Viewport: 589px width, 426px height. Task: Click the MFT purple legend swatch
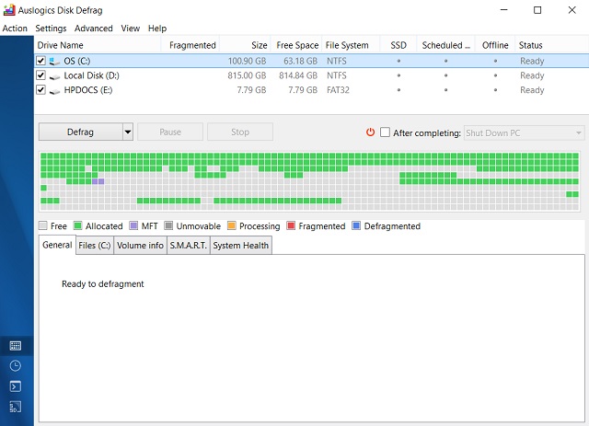click(133, 225)
